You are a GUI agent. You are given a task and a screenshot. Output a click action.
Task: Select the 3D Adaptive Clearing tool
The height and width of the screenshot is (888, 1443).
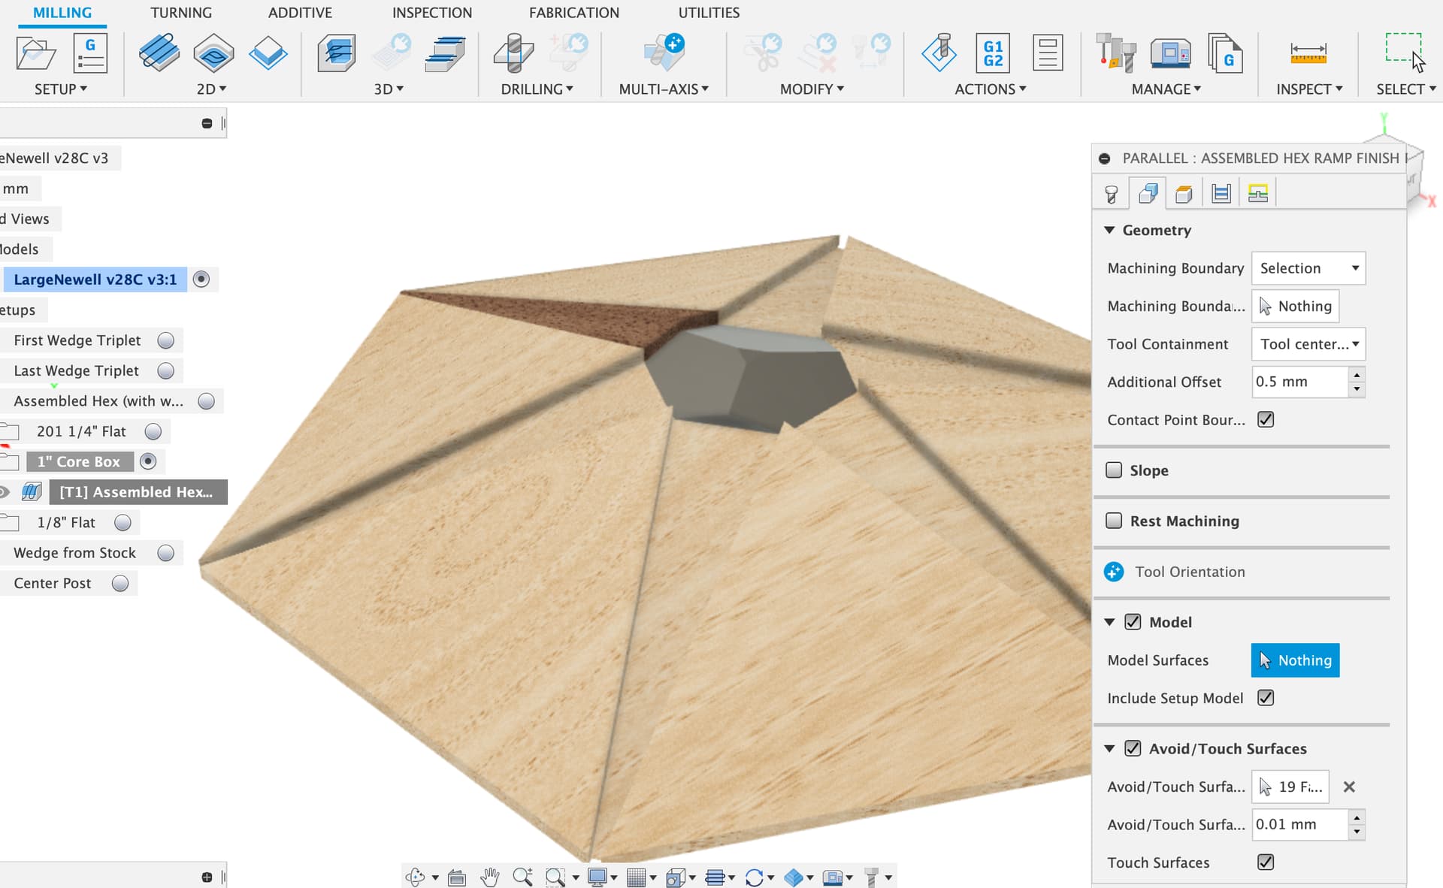click(337, 53)
